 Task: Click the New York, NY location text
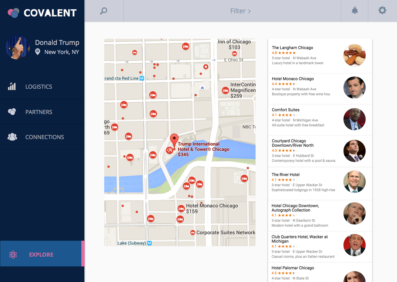coord(62,52)
